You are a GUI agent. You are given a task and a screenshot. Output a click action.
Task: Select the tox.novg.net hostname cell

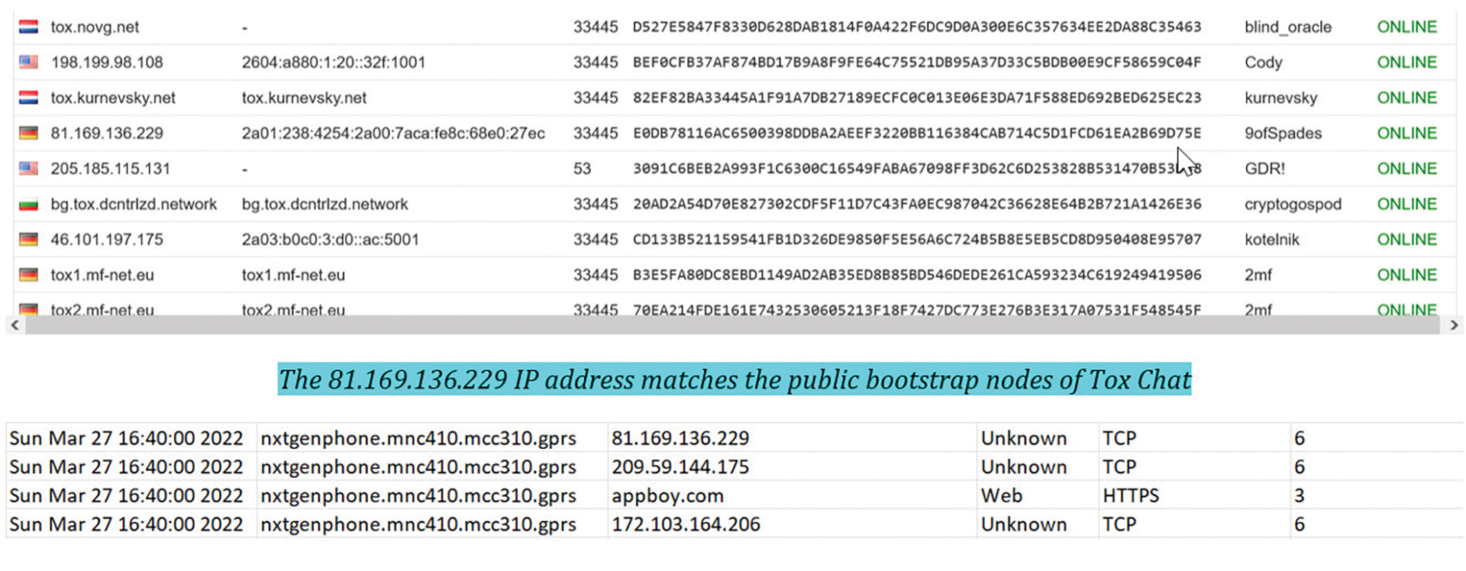95,27
